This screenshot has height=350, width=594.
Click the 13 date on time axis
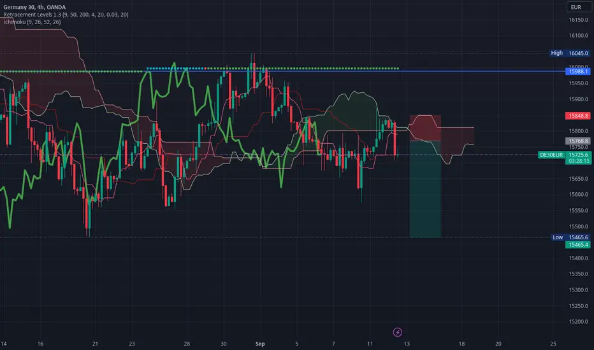click(x=407, y=344)
